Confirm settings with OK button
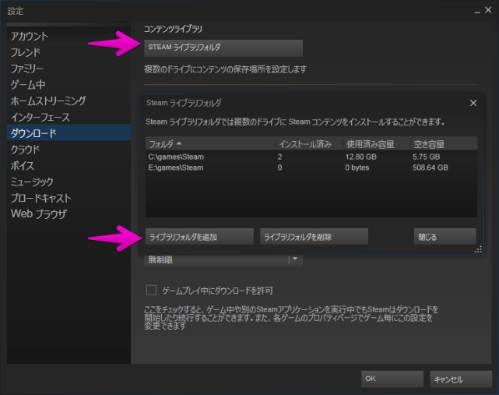 tap(392, 379)
